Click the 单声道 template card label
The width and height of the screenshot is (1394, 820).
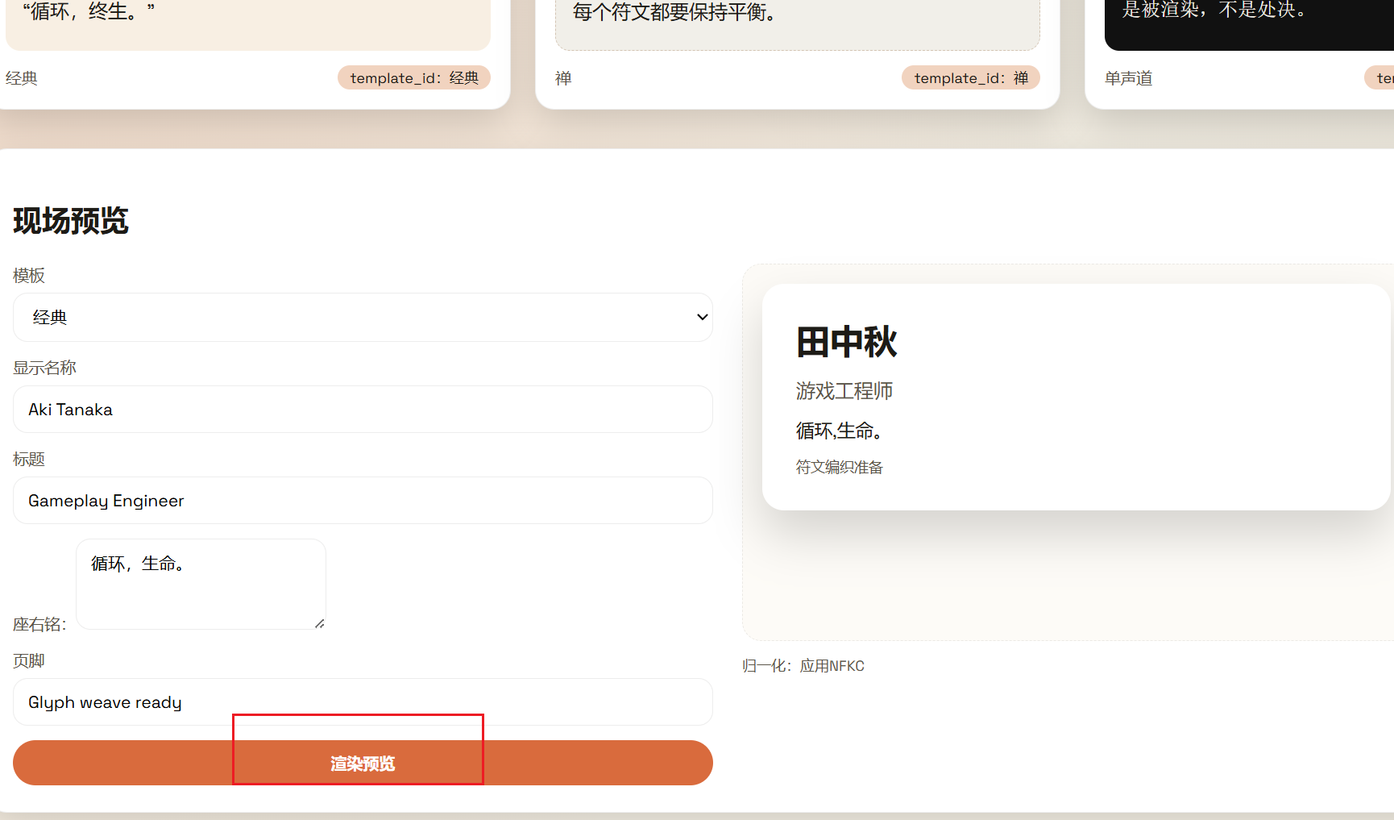click(1128, 78)
